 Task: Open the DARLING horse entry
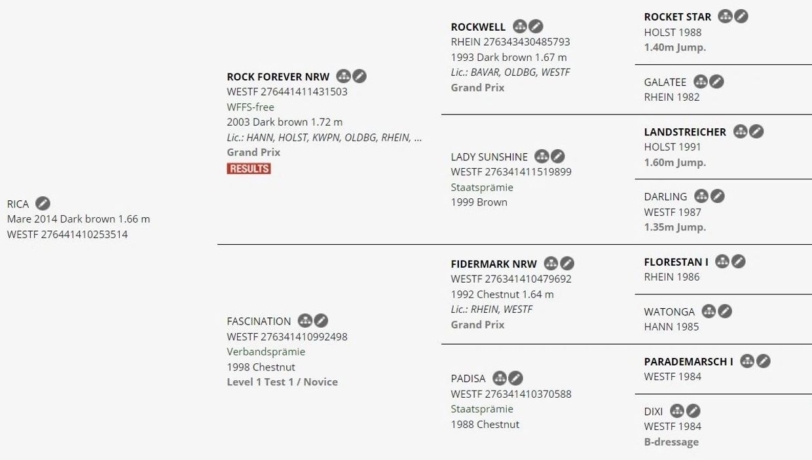(x=665, y=197)
